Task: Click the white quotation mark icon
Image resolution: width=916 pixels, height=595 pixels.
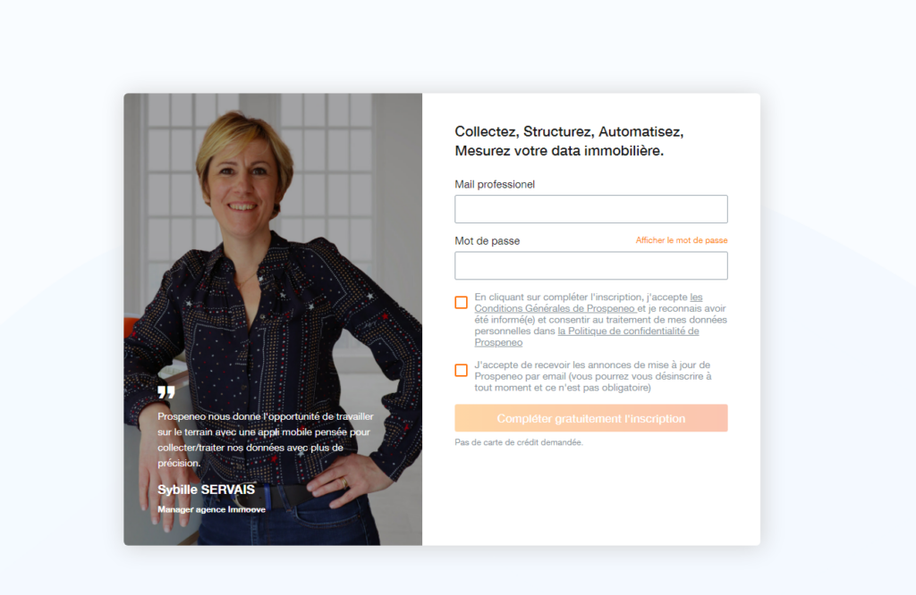Action: point(166,392)
